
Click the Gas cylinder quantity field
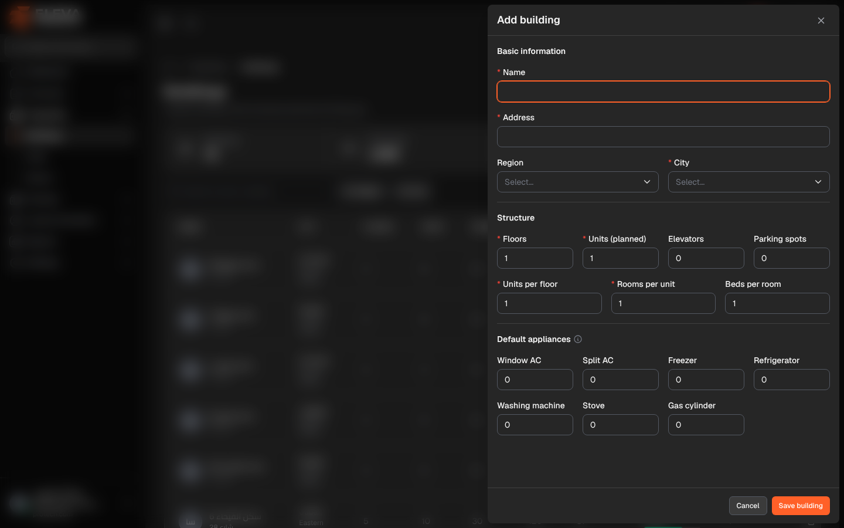[x=706, y=425]
